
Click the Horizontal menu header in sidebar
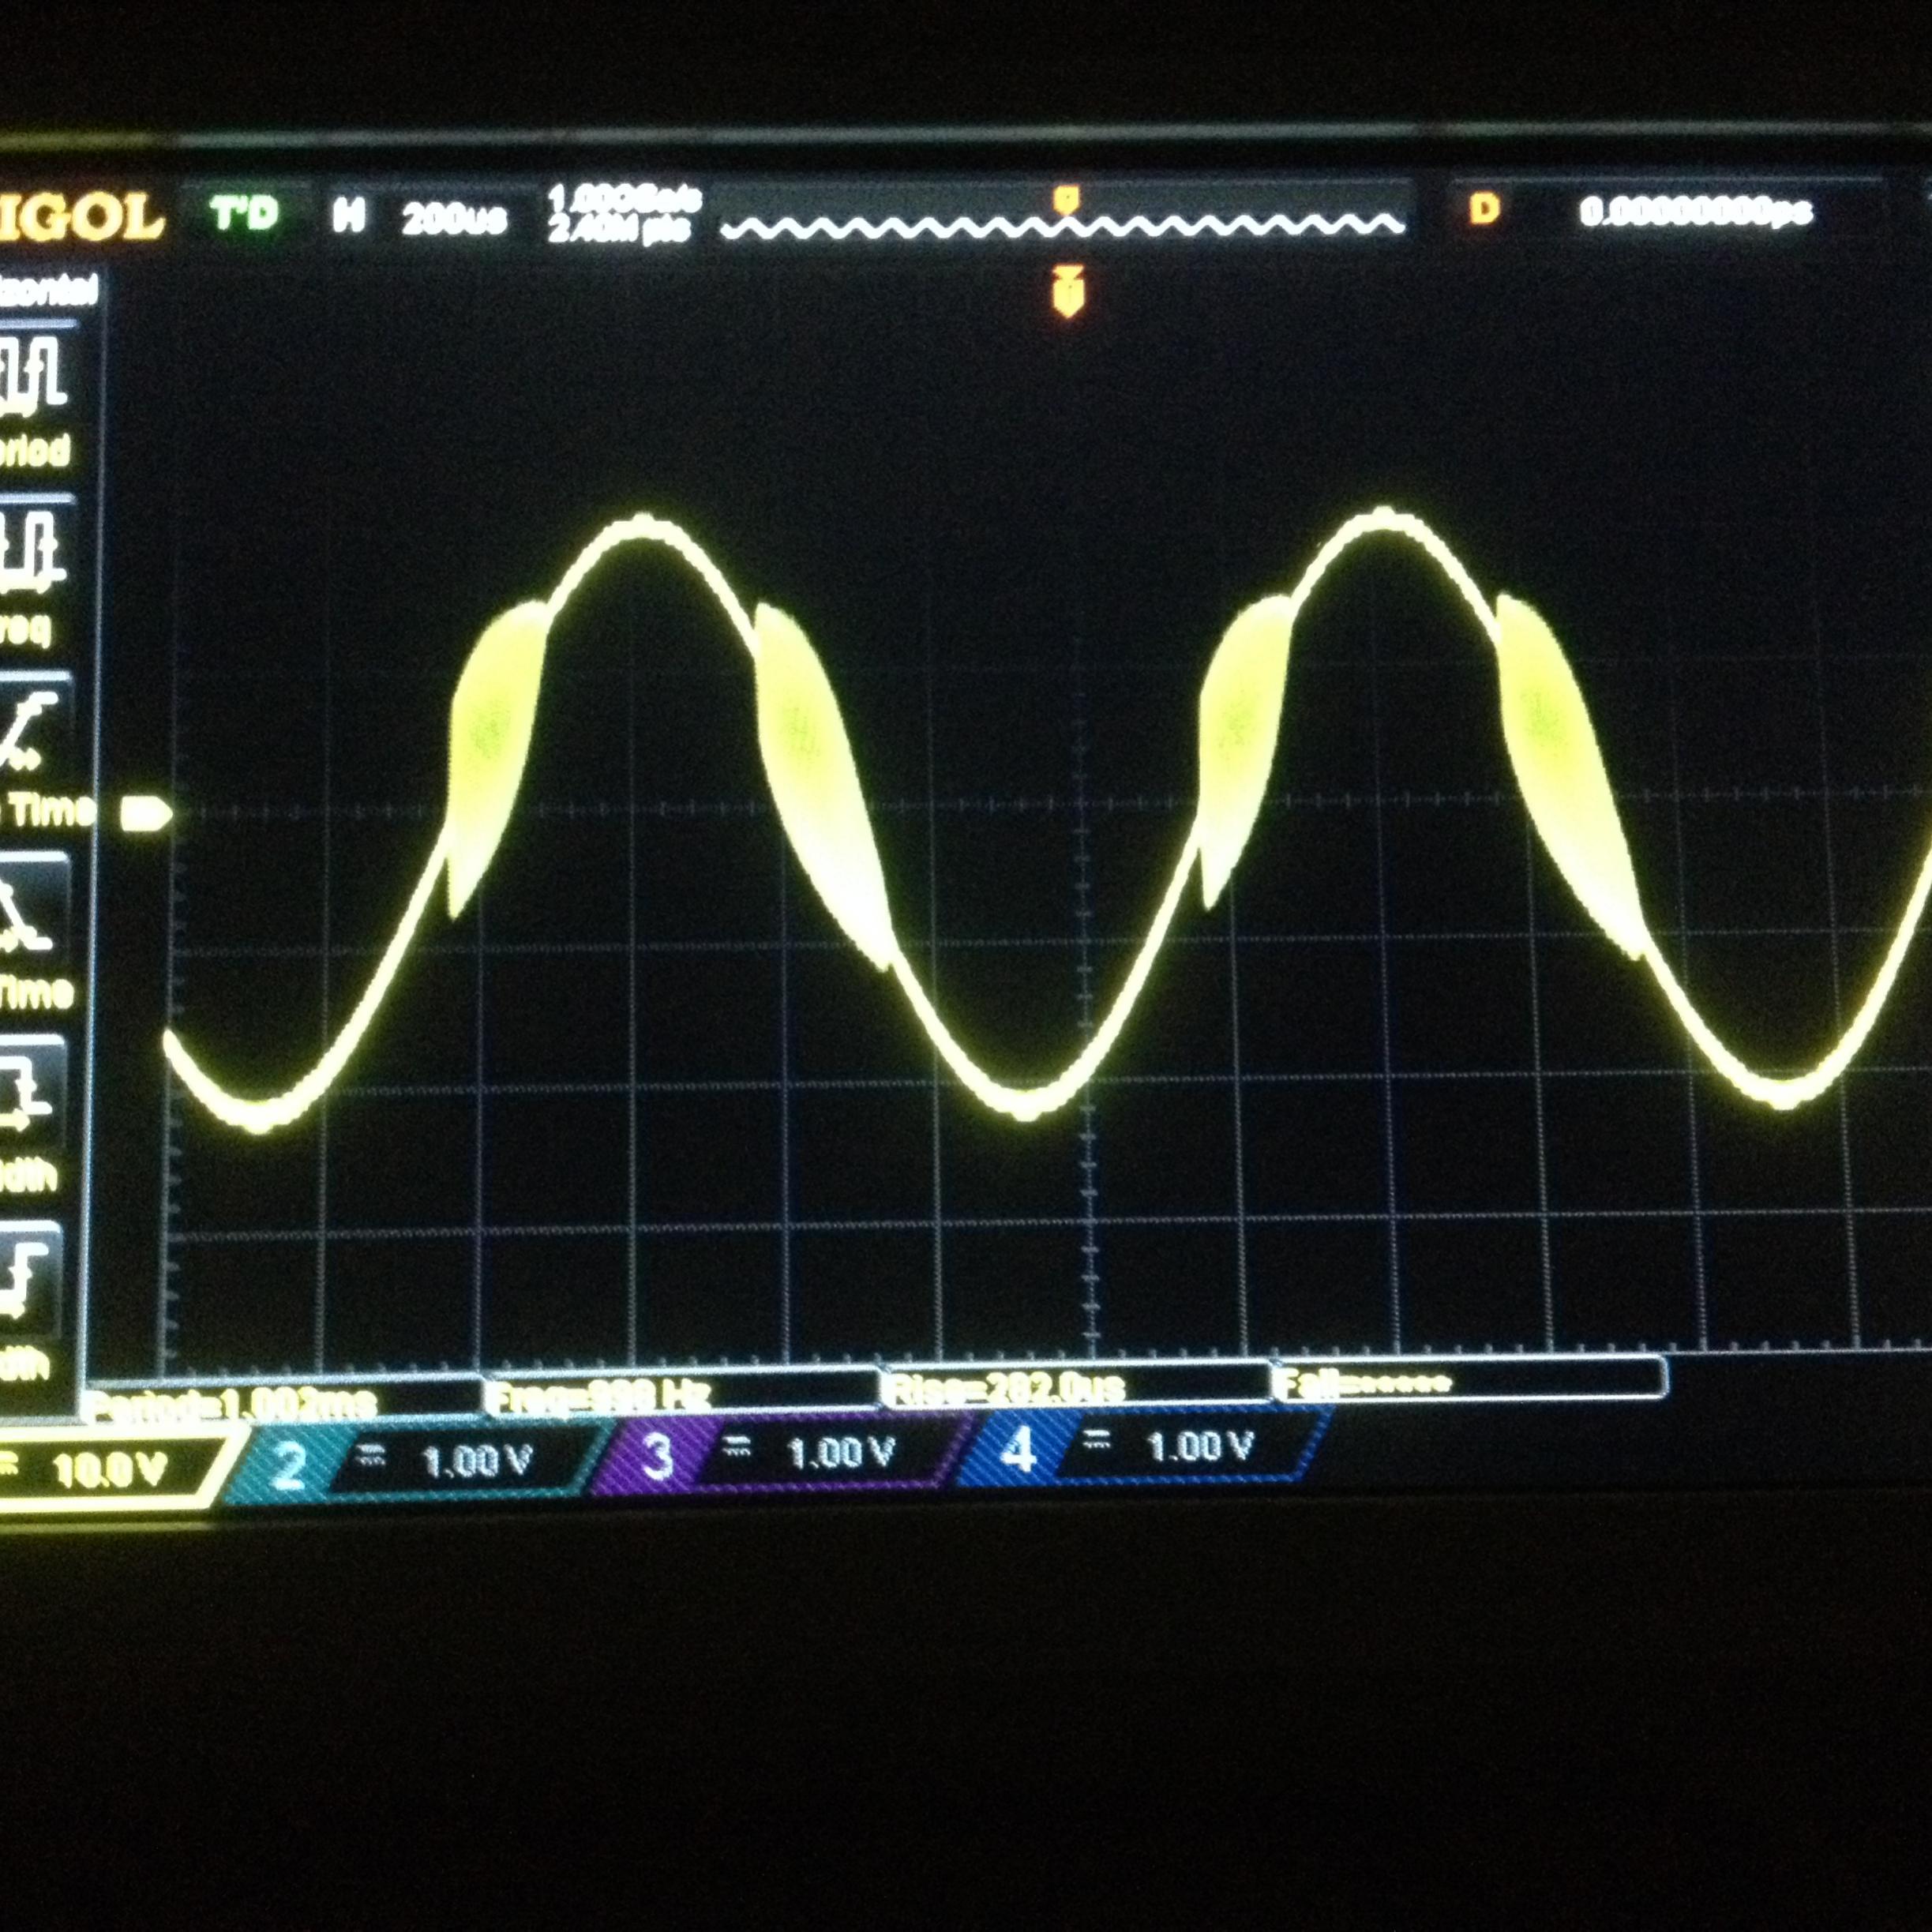(x=48, y=291)
